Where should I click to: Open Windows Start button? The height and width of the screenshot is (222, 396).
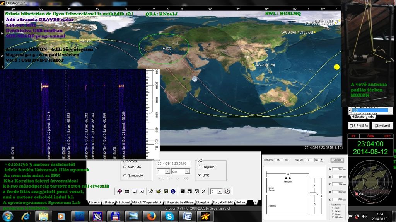[8, 216]
